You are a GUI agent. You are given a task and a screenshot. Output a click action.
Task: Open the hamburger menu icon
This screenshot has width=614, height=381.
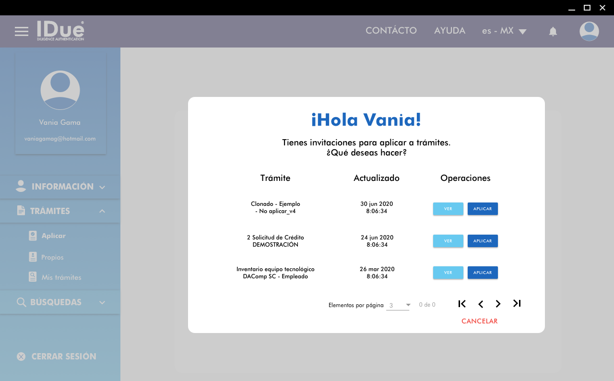click(x=22, y=32)
